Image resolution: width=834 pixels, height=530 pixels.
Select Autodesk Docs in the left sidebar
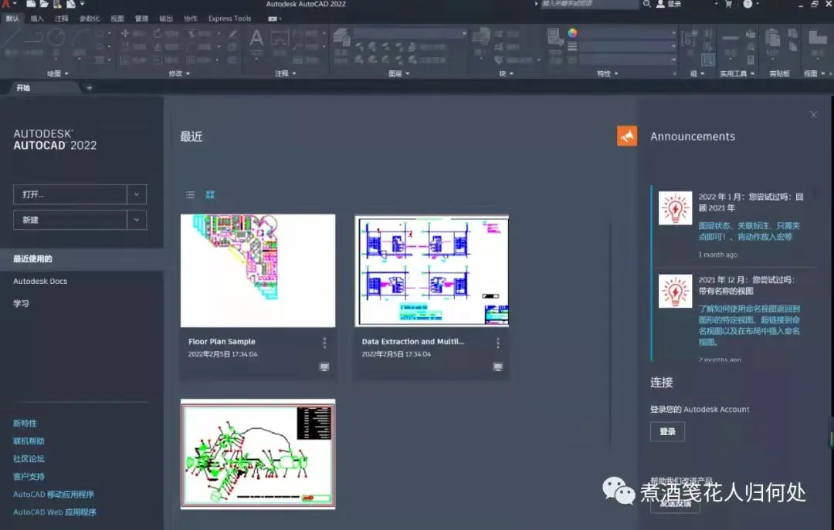click(40, 282)
